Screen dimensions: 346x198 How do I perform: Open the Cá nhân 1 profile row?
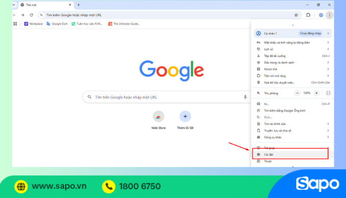coord(293,34)
